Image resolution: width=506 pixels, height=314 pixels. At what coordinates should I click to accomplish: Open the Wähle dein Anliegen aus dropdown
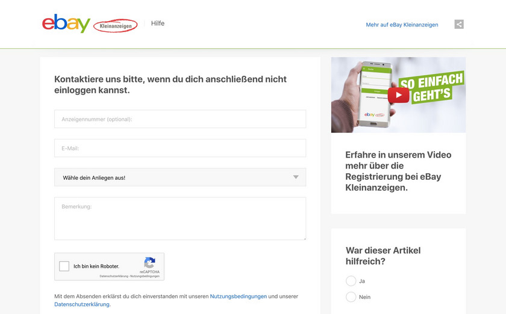tap(180, 177)
